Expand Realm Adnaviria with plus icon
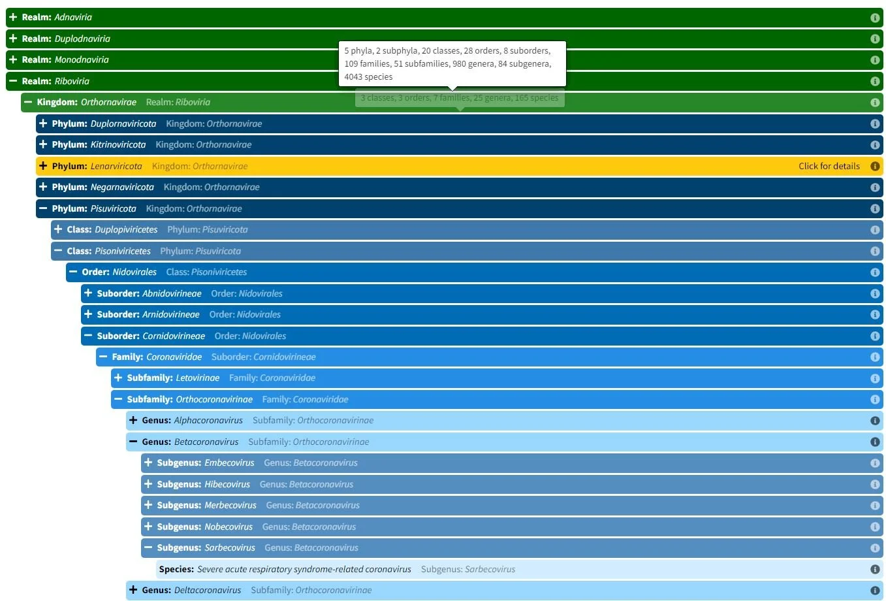Screen dimensions: 886x601 point(13,17)
